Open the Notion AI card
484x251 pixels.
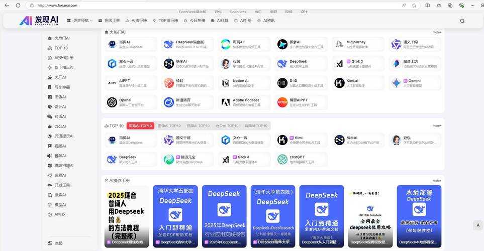pos(244,83)
